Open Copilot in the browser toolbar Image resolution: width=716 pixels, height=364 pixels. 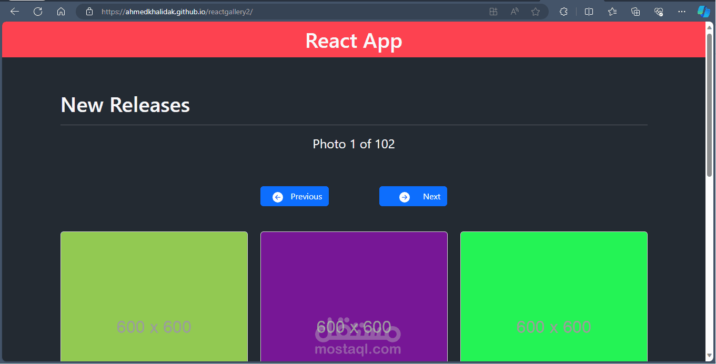tap(703, 11)
